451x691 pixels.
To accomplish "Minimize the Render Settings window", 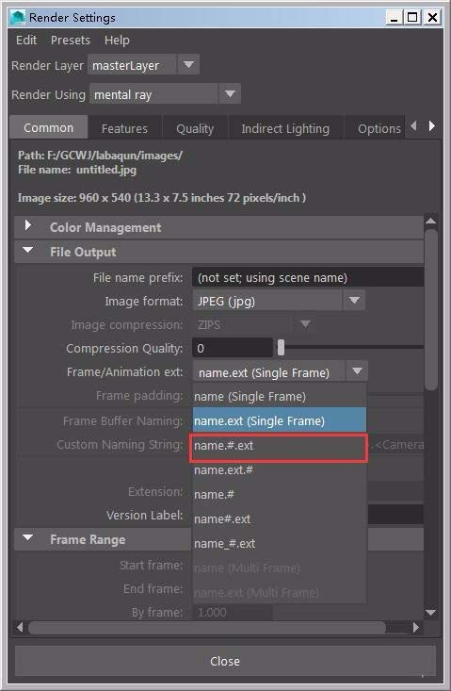I will coord(394,18).
